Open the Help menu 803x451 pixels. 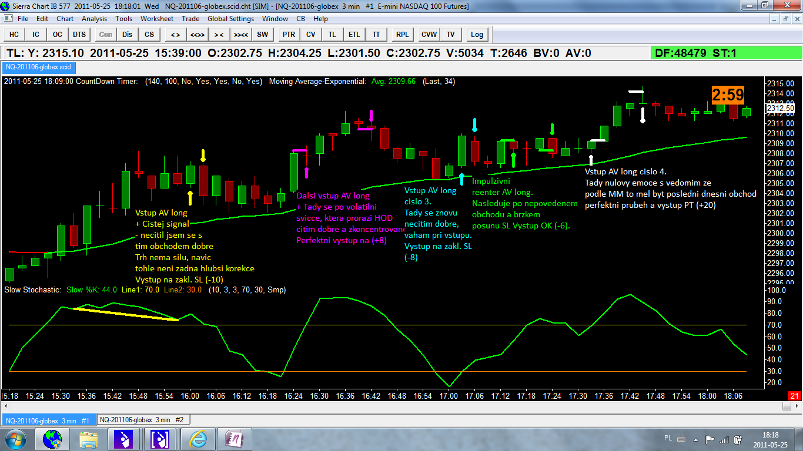tap(320, 19)
